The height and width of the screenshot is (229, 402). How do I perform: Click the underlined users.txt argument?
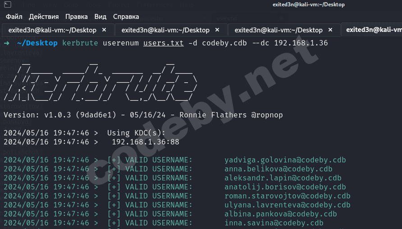tap(163, 43)
